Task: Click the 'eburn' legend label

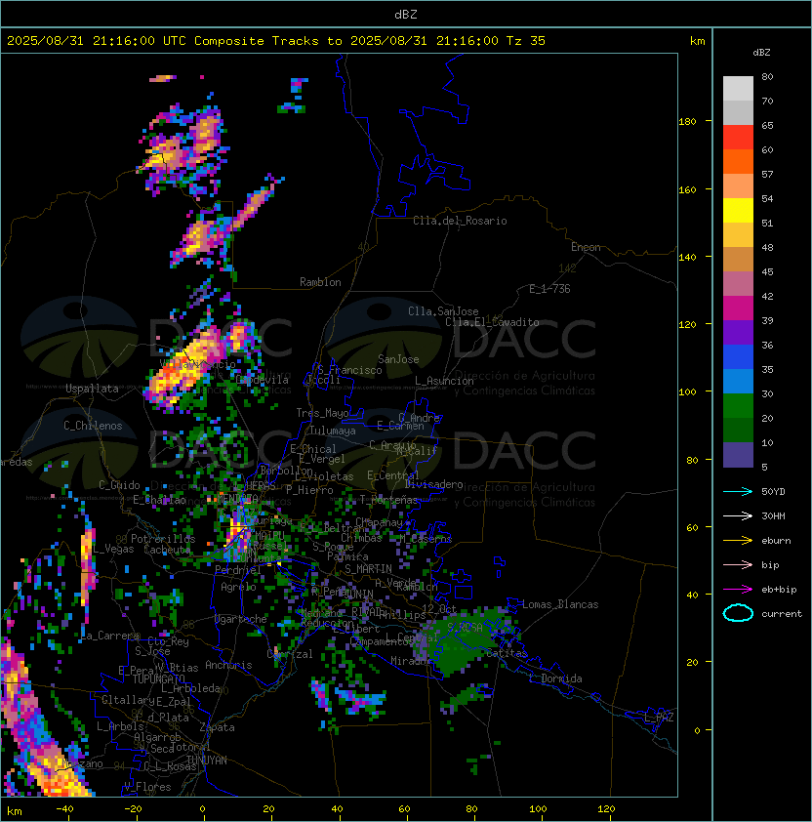Action: click(776, 541)
